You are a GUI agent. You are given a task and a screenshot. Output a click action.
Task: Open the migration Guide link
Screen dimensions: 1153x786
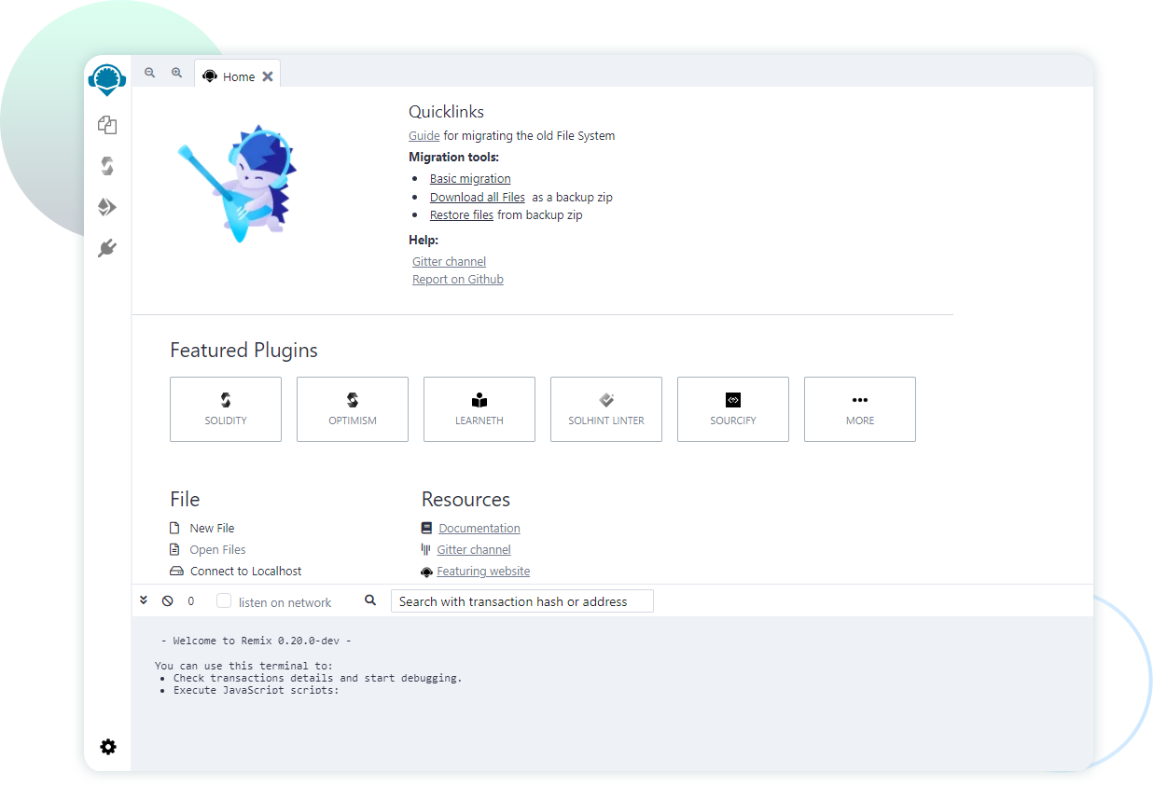coord(424,135)
